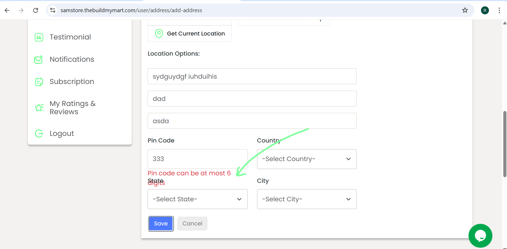
Task: Click the scrollbar up arrow
Action: [x=505, y=23]
